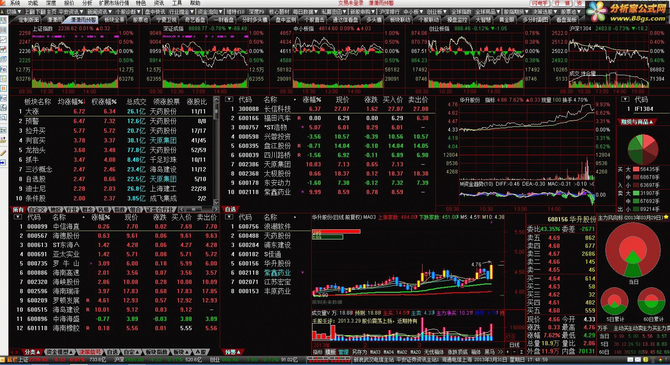Select the 日线 period label at the chart's right edge
The width and height of the screenshot is (670, 365).
click(515, 345)
